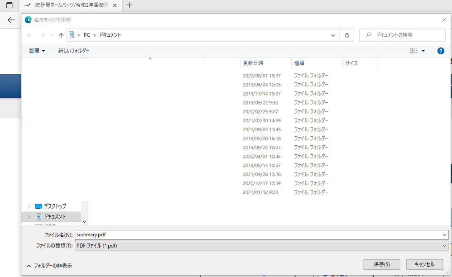The width and height of the screenshot is (452, 277).
Task: Select the folder dated 2021/01/12 9:28
Action: pos(260,192)
